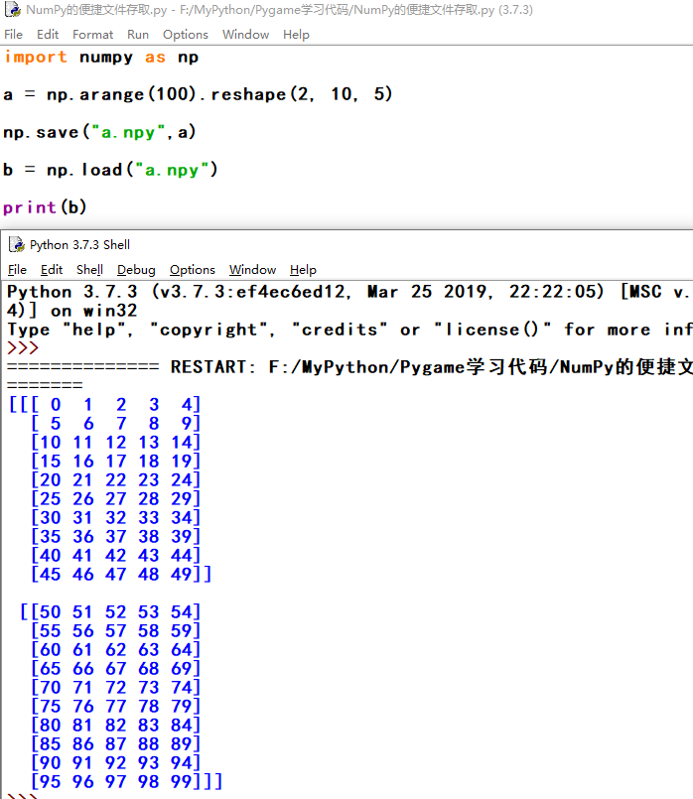
Task: Open the Shell window's Window menu
Action: [x=252, y=270]
